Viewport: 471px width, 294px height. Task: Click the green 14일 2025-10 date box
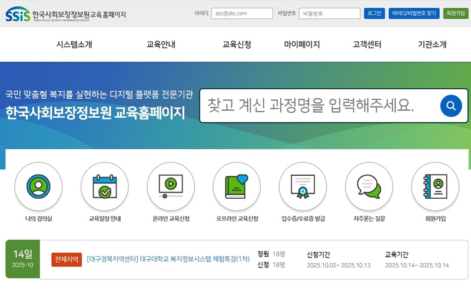(x=22, y=259)
